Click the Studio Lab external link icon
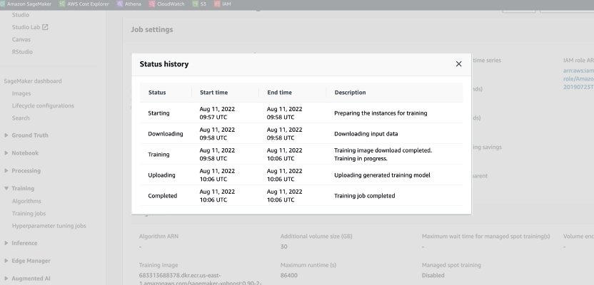Image resolution: width=594 pixels, height=285 pixels. click(x=45, y=27)
